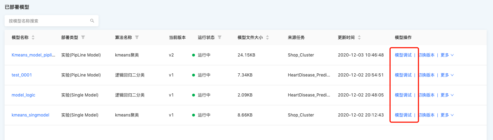Click 模型调试 for test_0001 row
Screen dimensions: 493x140
tap(403, 75)
